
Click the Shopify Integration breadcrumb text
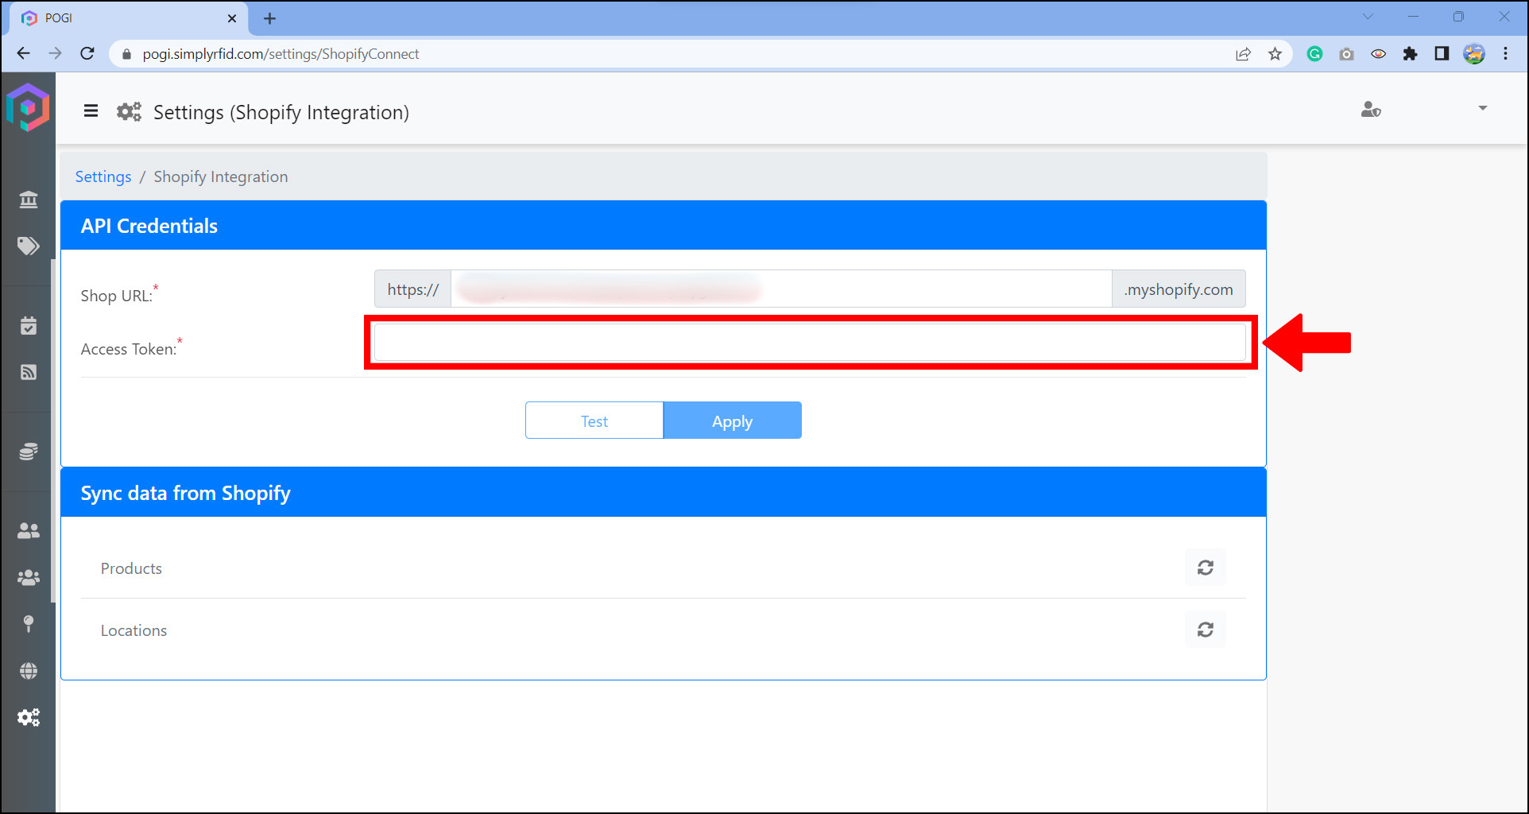pos(221,176)
